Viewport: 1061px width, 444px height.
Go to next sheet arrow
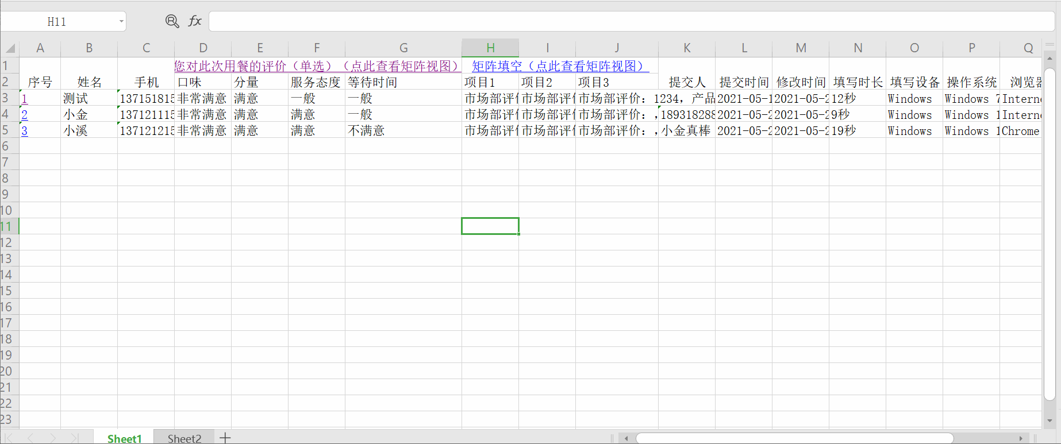coord(53,438)
